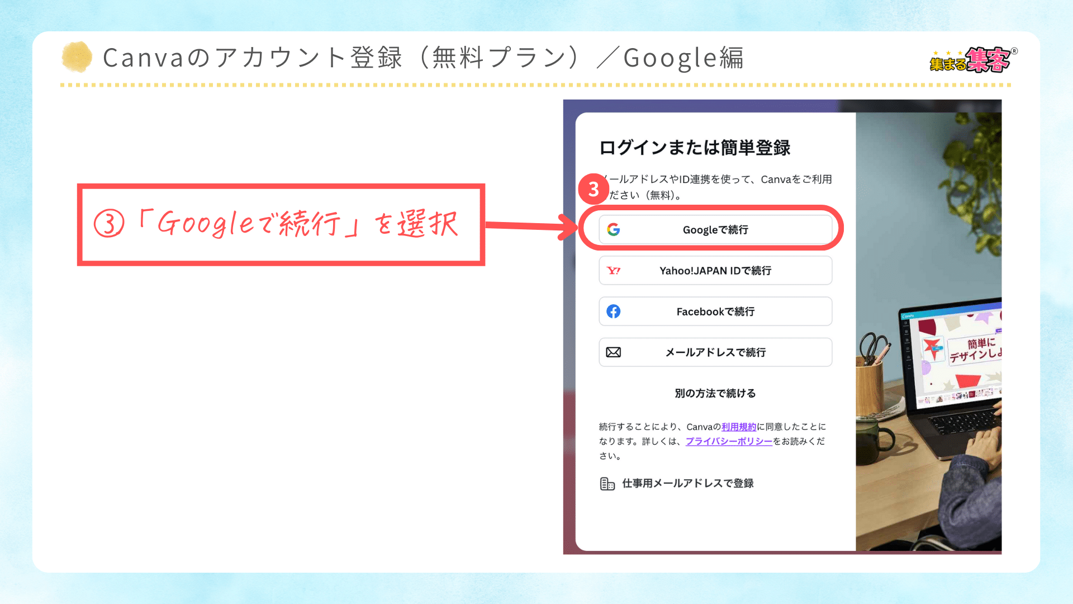Open 別の方法で続ける for other methods
Image resolution: width=1073 pixels, height=604 pixels.
[x=715, y=393]
